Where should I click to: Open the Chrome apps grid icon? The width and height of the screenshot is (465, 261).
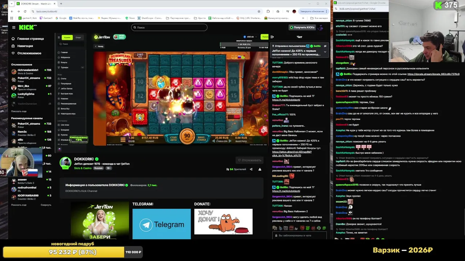coord(12,18)
